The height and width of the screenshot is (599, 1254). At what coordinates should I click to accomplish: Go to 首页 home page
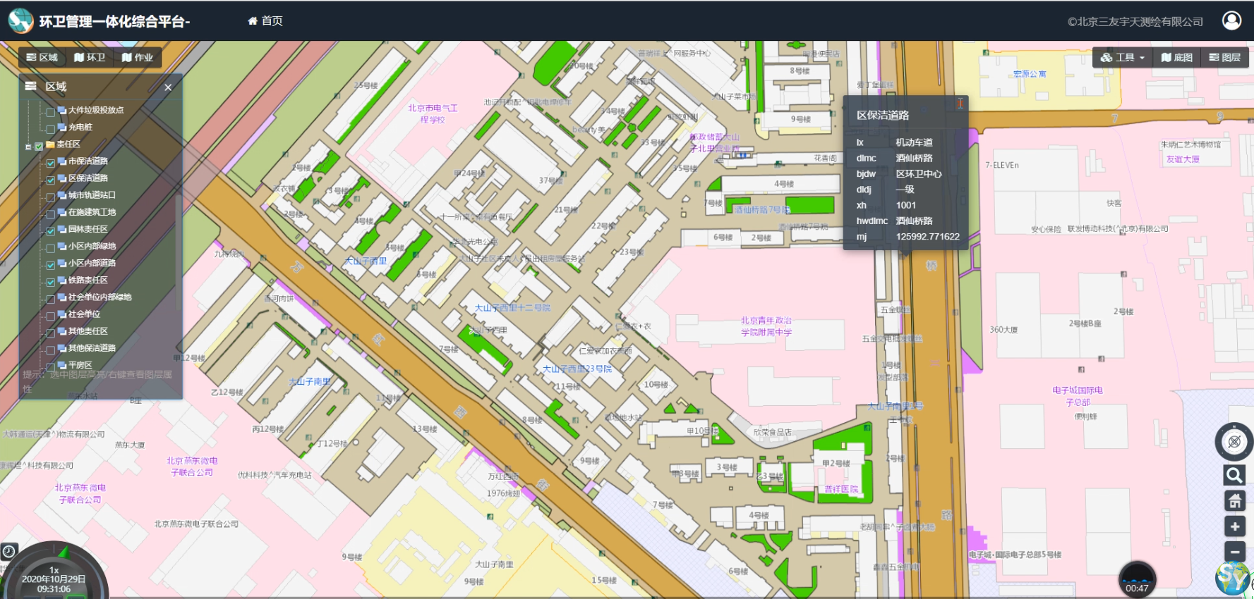[265, 21]
